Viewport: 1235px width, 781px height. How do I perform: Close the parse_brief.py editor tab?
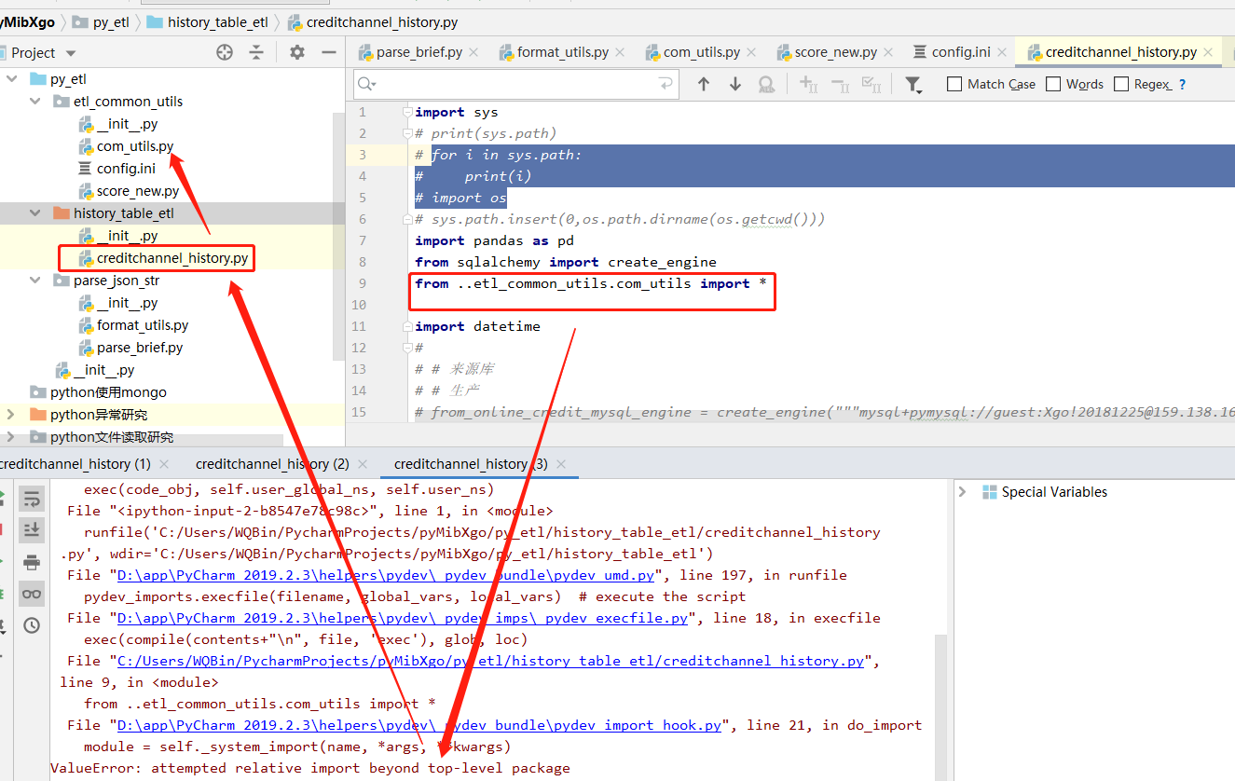click(473, 52)
